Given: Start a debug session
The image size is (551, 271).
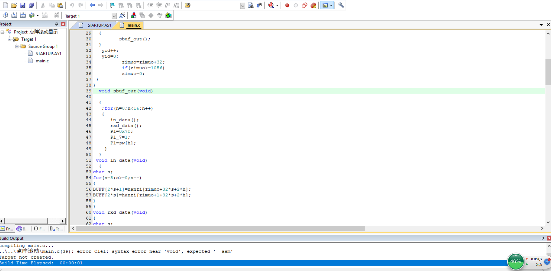Looking at the screenshot, I should tap(271, 5).
